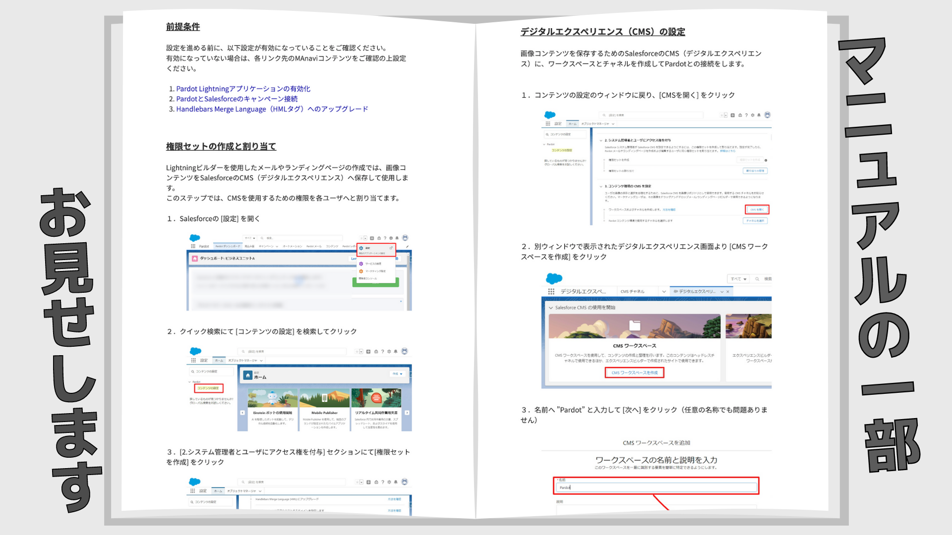The height and width of the screenshot is (535, 952).
Task: Click help question mark in setup home screenshot
Action: pos(382,352)
